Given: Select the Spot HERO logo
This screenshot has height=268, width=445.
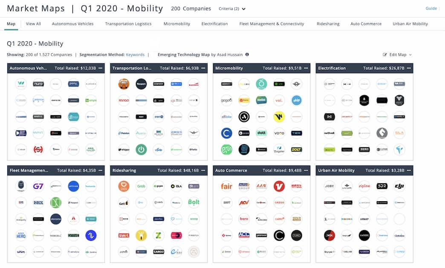Looking at the screenshot, I should tap(21, 235).
